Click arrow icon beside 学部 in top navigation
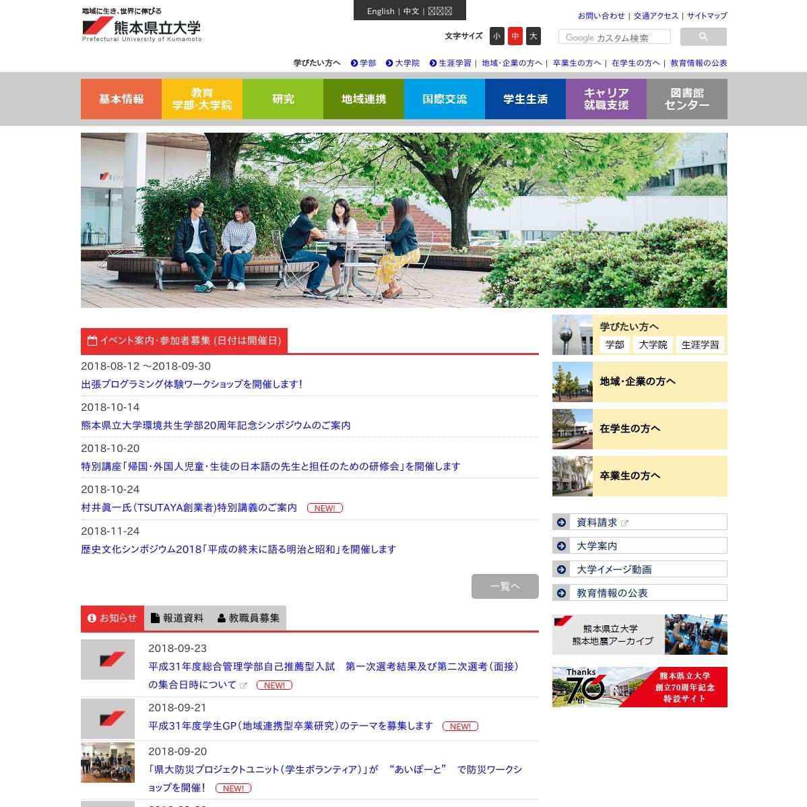 point(354,63)
